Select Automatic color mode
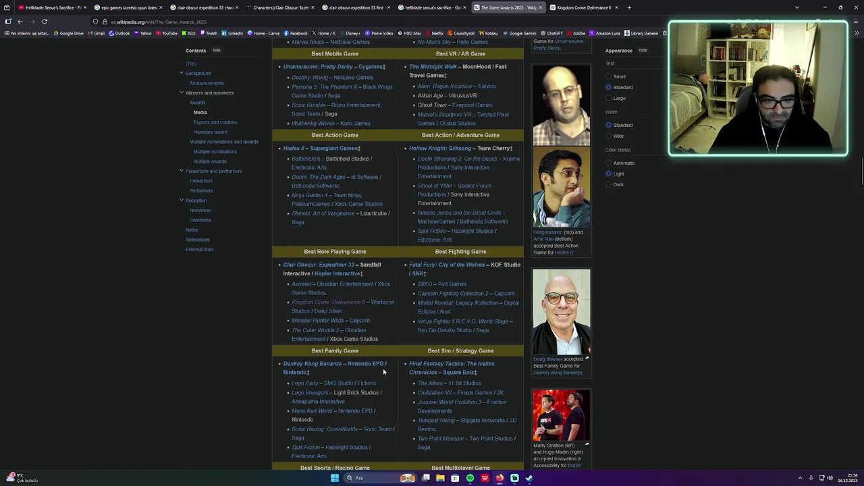Viewport: 864px width, 486px height. click(x=609, y=163)
